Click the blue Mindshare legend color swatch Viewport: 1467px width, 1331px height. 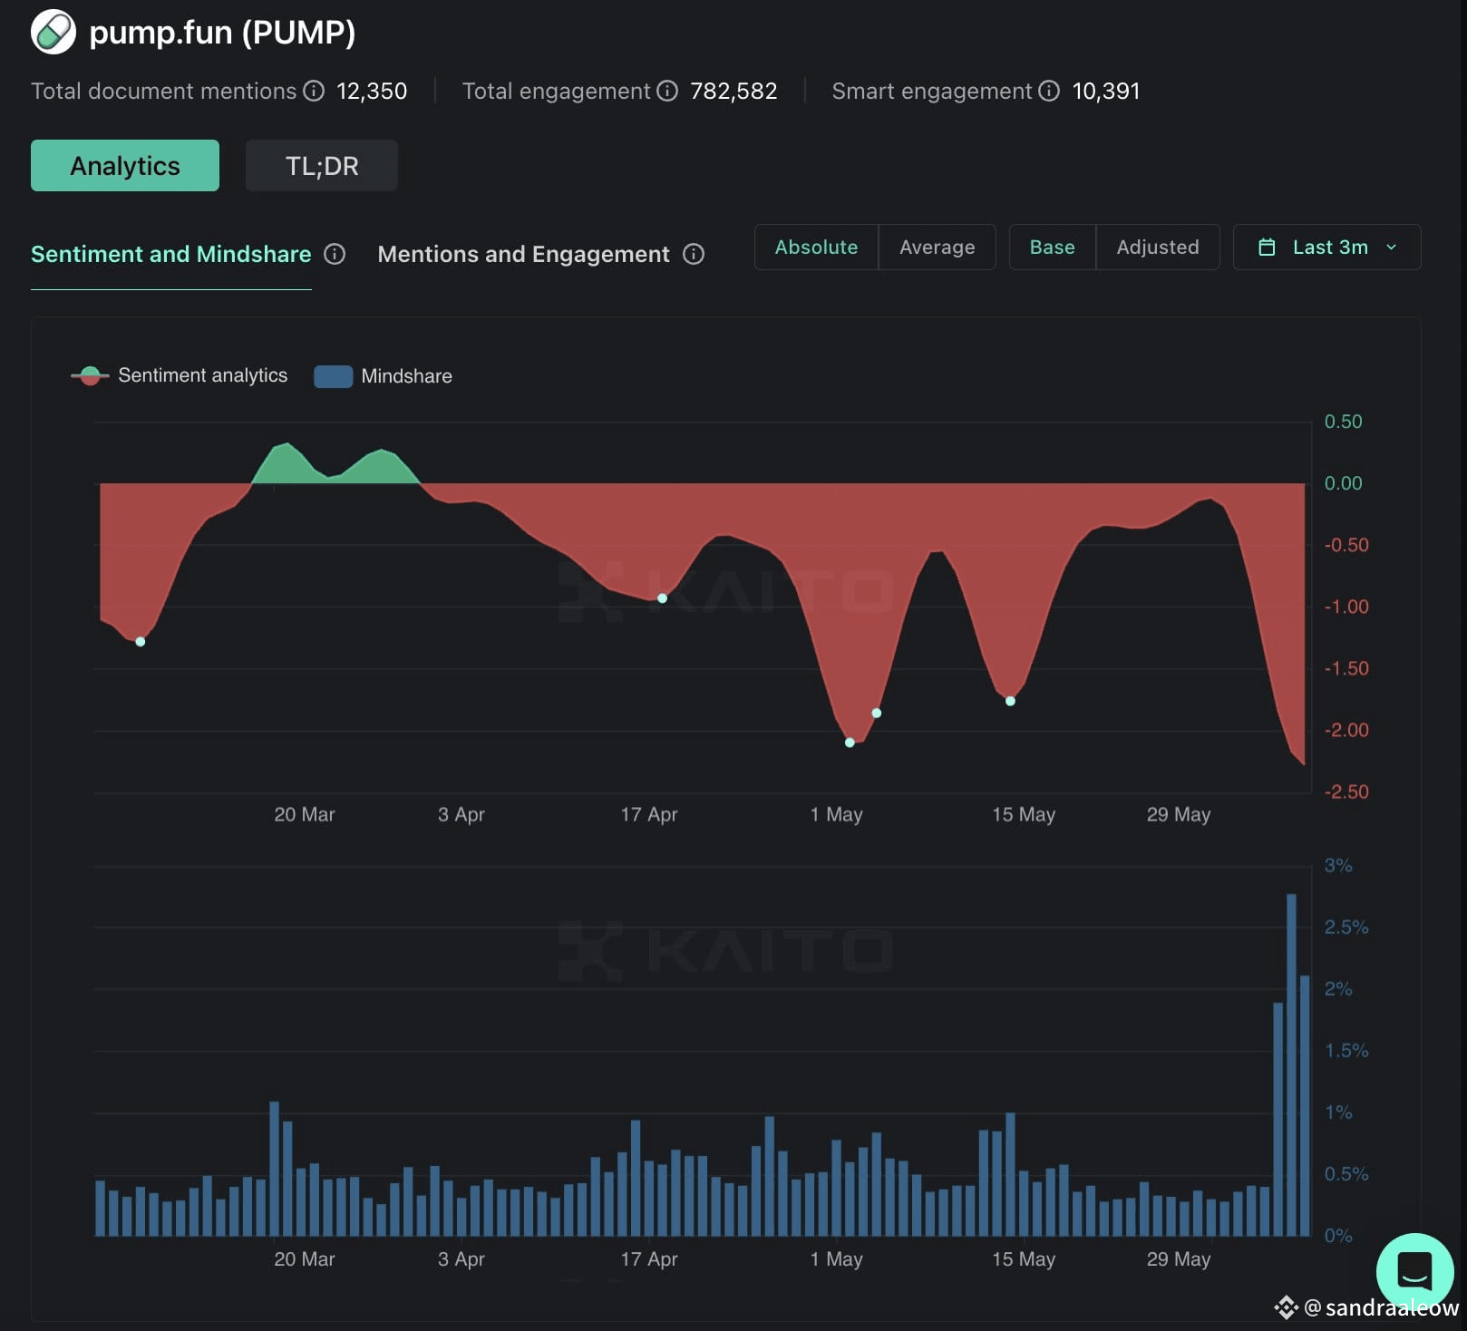coord(333,376)
